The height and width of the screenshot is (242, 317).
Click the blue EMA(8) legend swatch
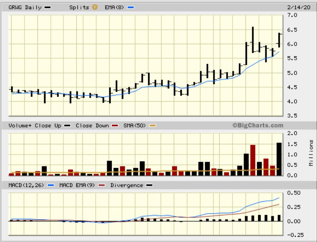131,7
